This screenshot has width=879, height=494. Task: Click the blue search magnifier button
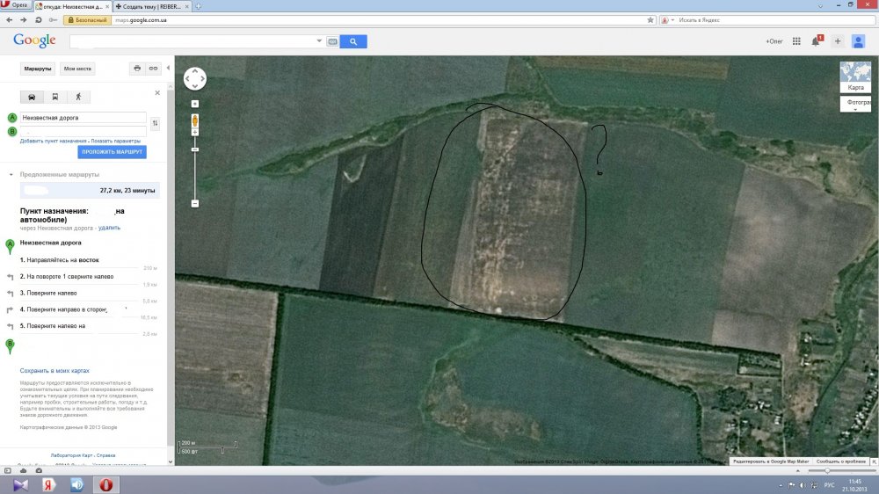pos(353,41)
